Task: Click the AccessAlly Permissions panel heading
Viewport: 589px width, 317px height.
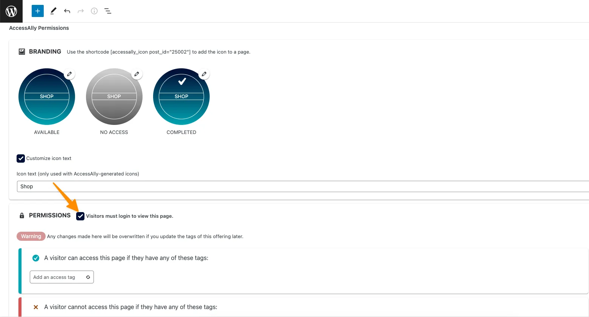Action: 39,28
